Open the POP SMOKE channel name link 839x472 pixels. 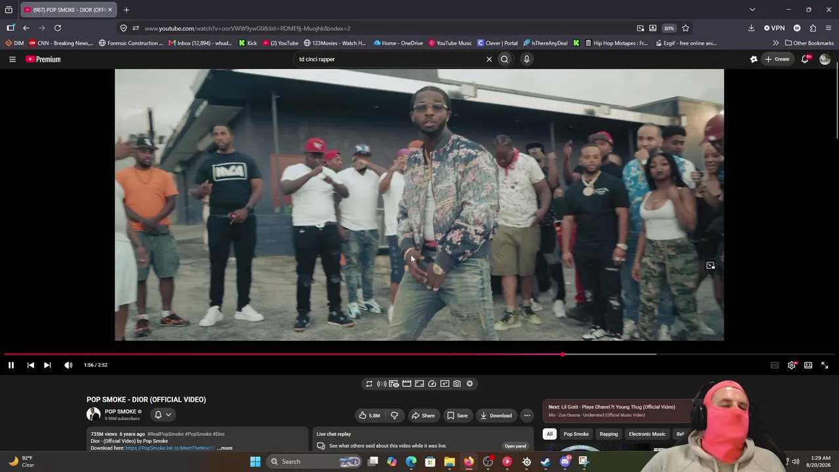coord(121,412)
